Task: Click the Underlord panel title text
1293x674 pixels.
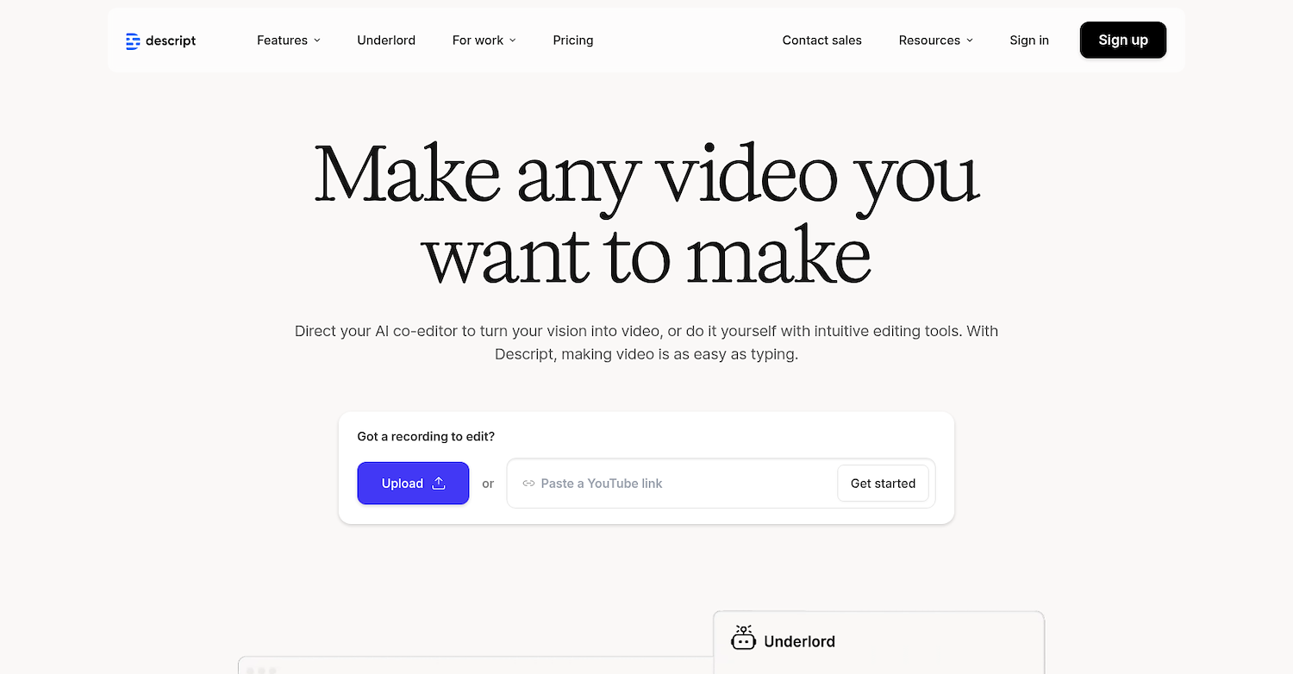Action: [x=799, y=641]
